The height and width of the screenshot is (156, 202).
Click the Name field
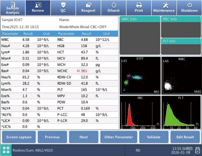(x=64, y=20)
